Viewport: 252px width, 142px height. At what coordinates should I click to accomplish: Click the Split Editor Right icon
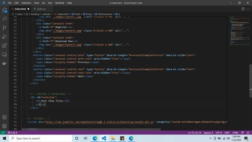[243, 9]
